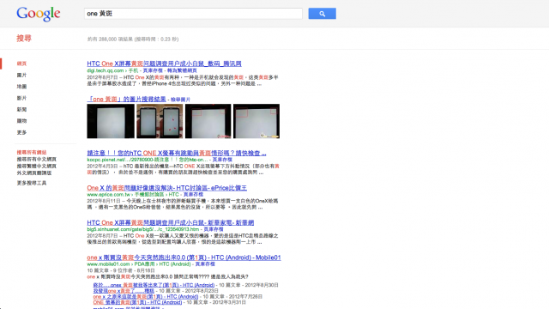Focus the search box containing 'one 黃斑'

coord(193,14)
